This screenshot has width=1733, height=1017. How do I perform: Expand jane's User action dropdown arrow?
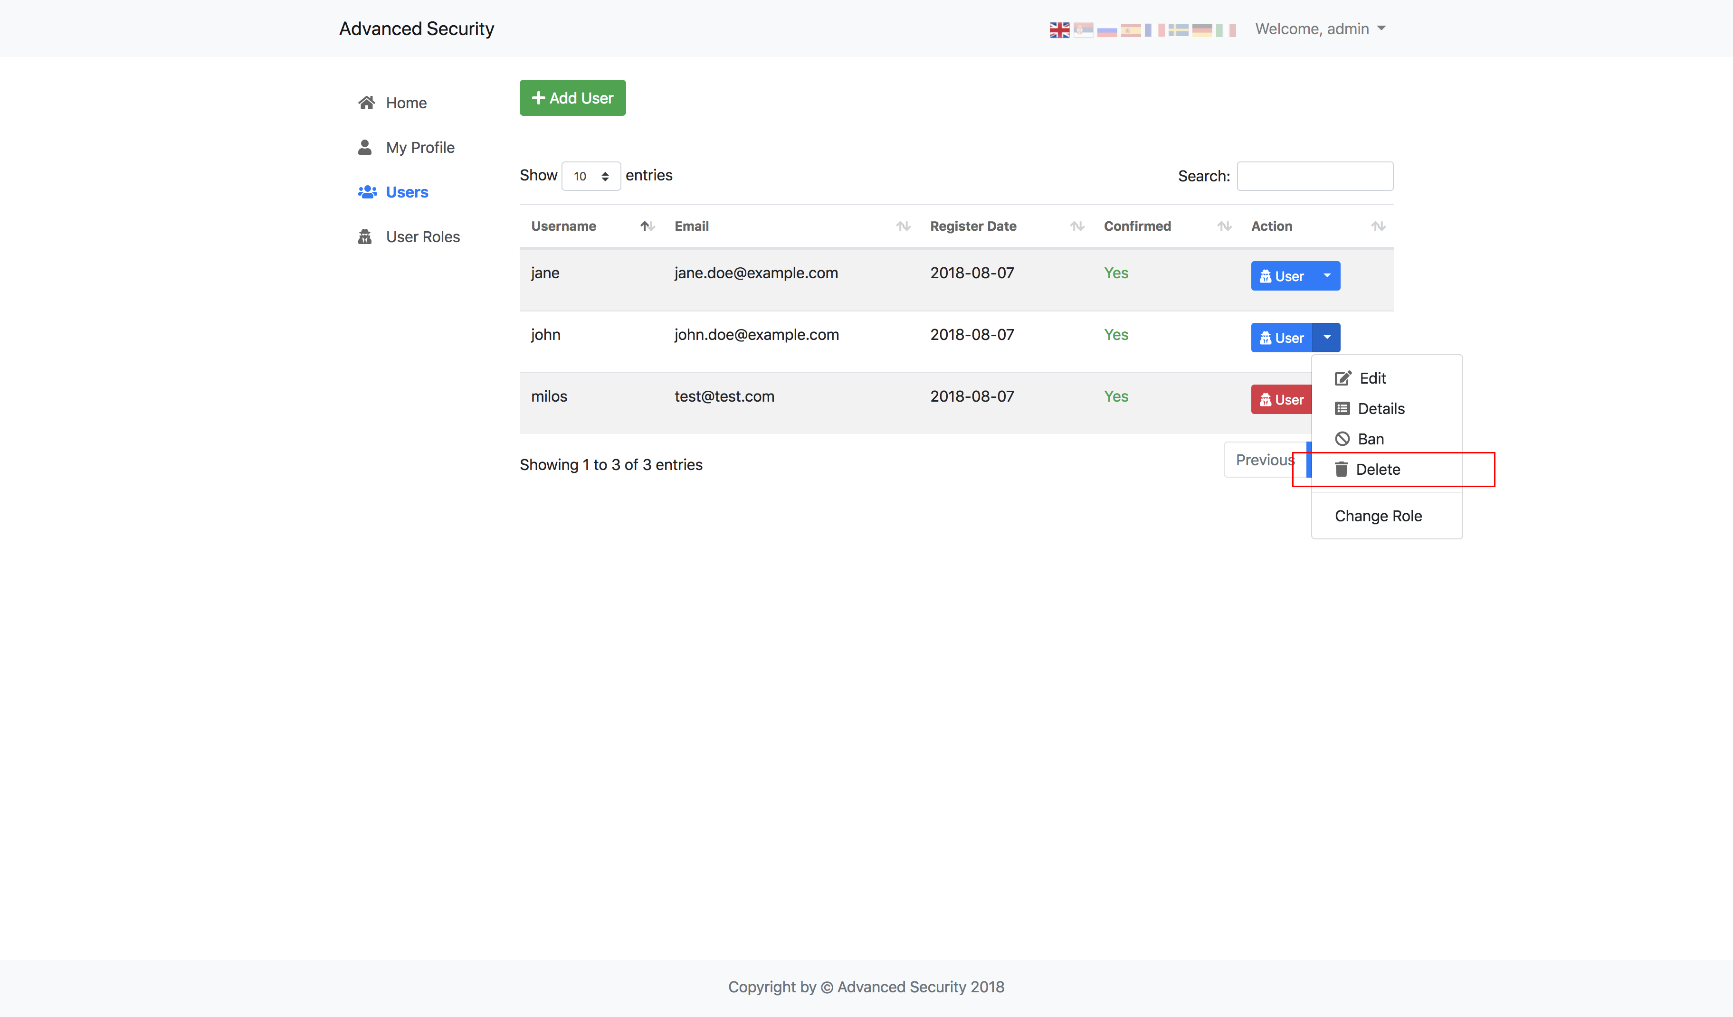(x=1326, y=275)
